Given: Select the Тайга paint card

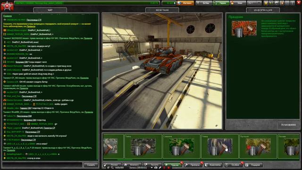Looking at the screenshot, I should point(143,146).
